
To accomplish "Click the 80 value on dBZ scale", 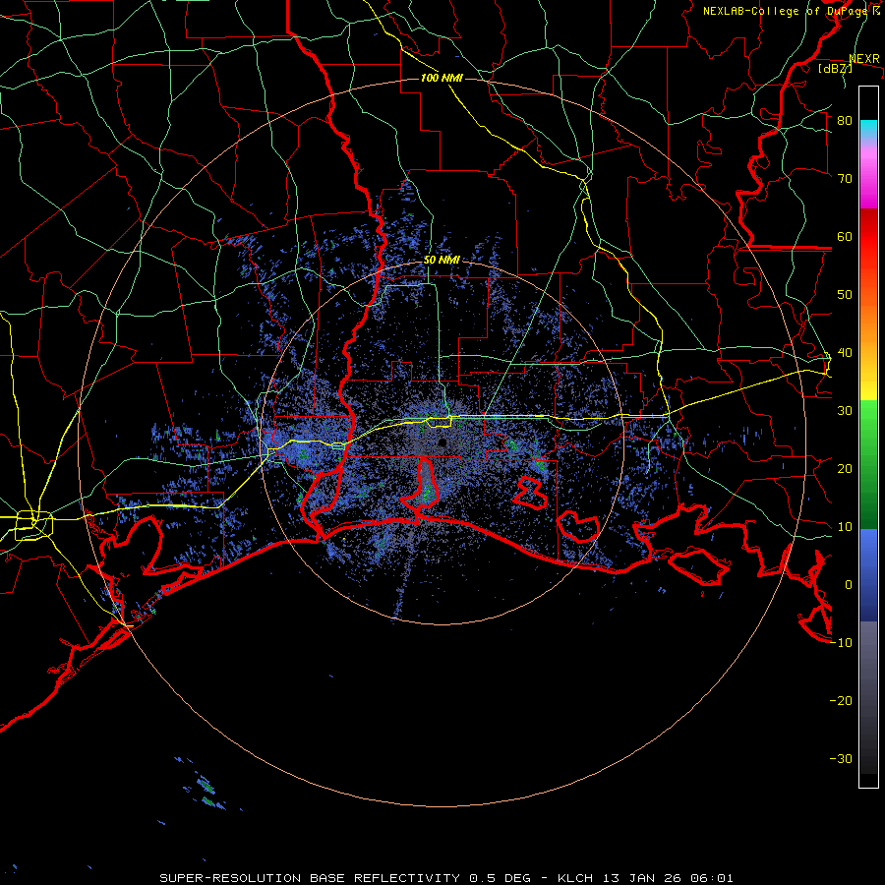I will (x=845, y=121).
